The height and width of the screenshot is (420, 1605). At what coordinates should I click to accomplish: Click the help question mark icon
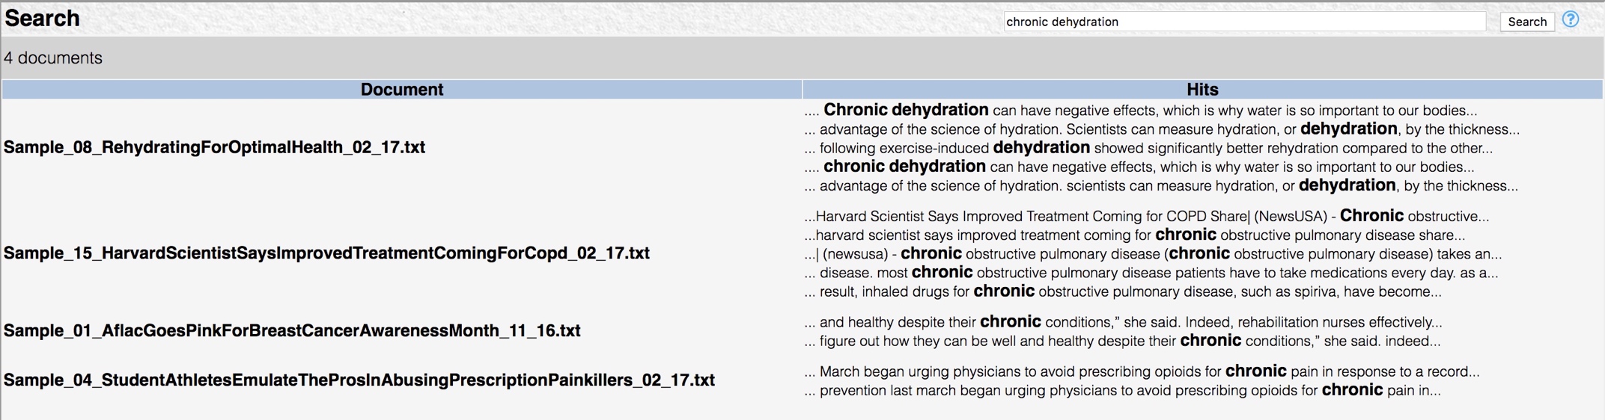point(1571,20)
